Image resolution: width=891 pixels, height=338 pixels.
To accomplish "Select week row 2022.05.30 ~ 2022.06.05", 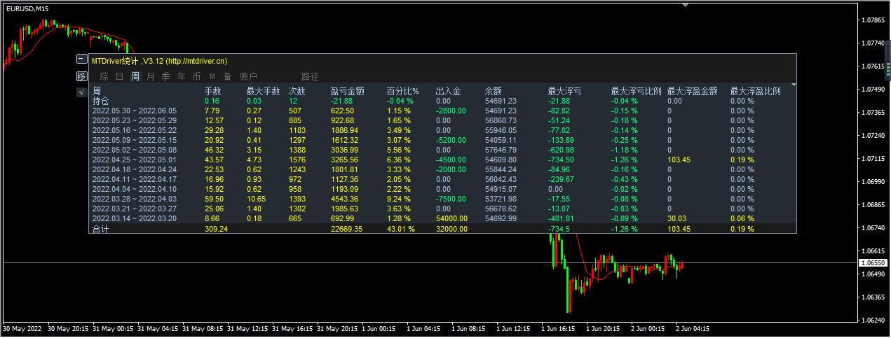I will (135, 111).
